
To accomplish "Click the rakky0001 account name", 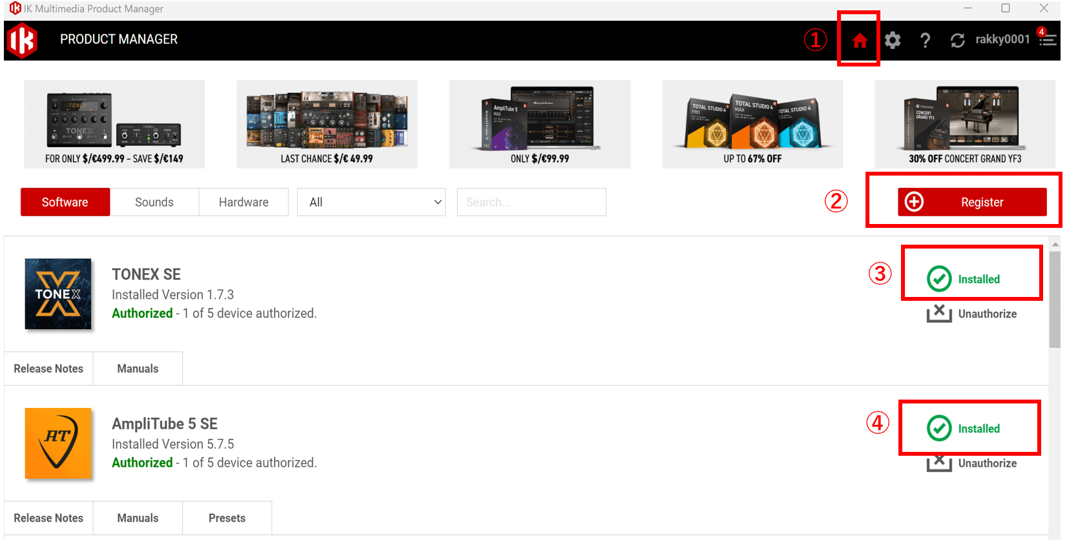I will click(1002, 39).
